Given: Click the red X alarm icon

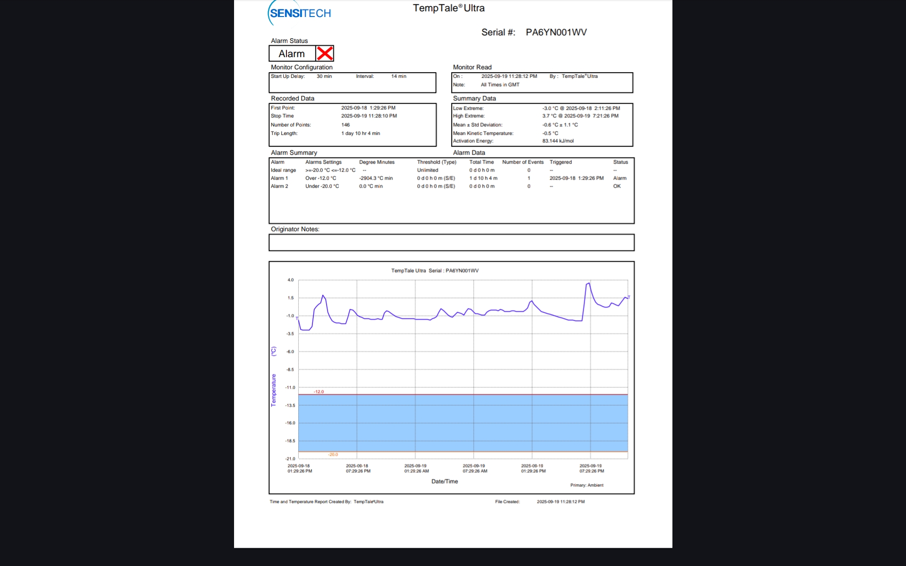Looking at the screenshot, I should coord(325,53).
